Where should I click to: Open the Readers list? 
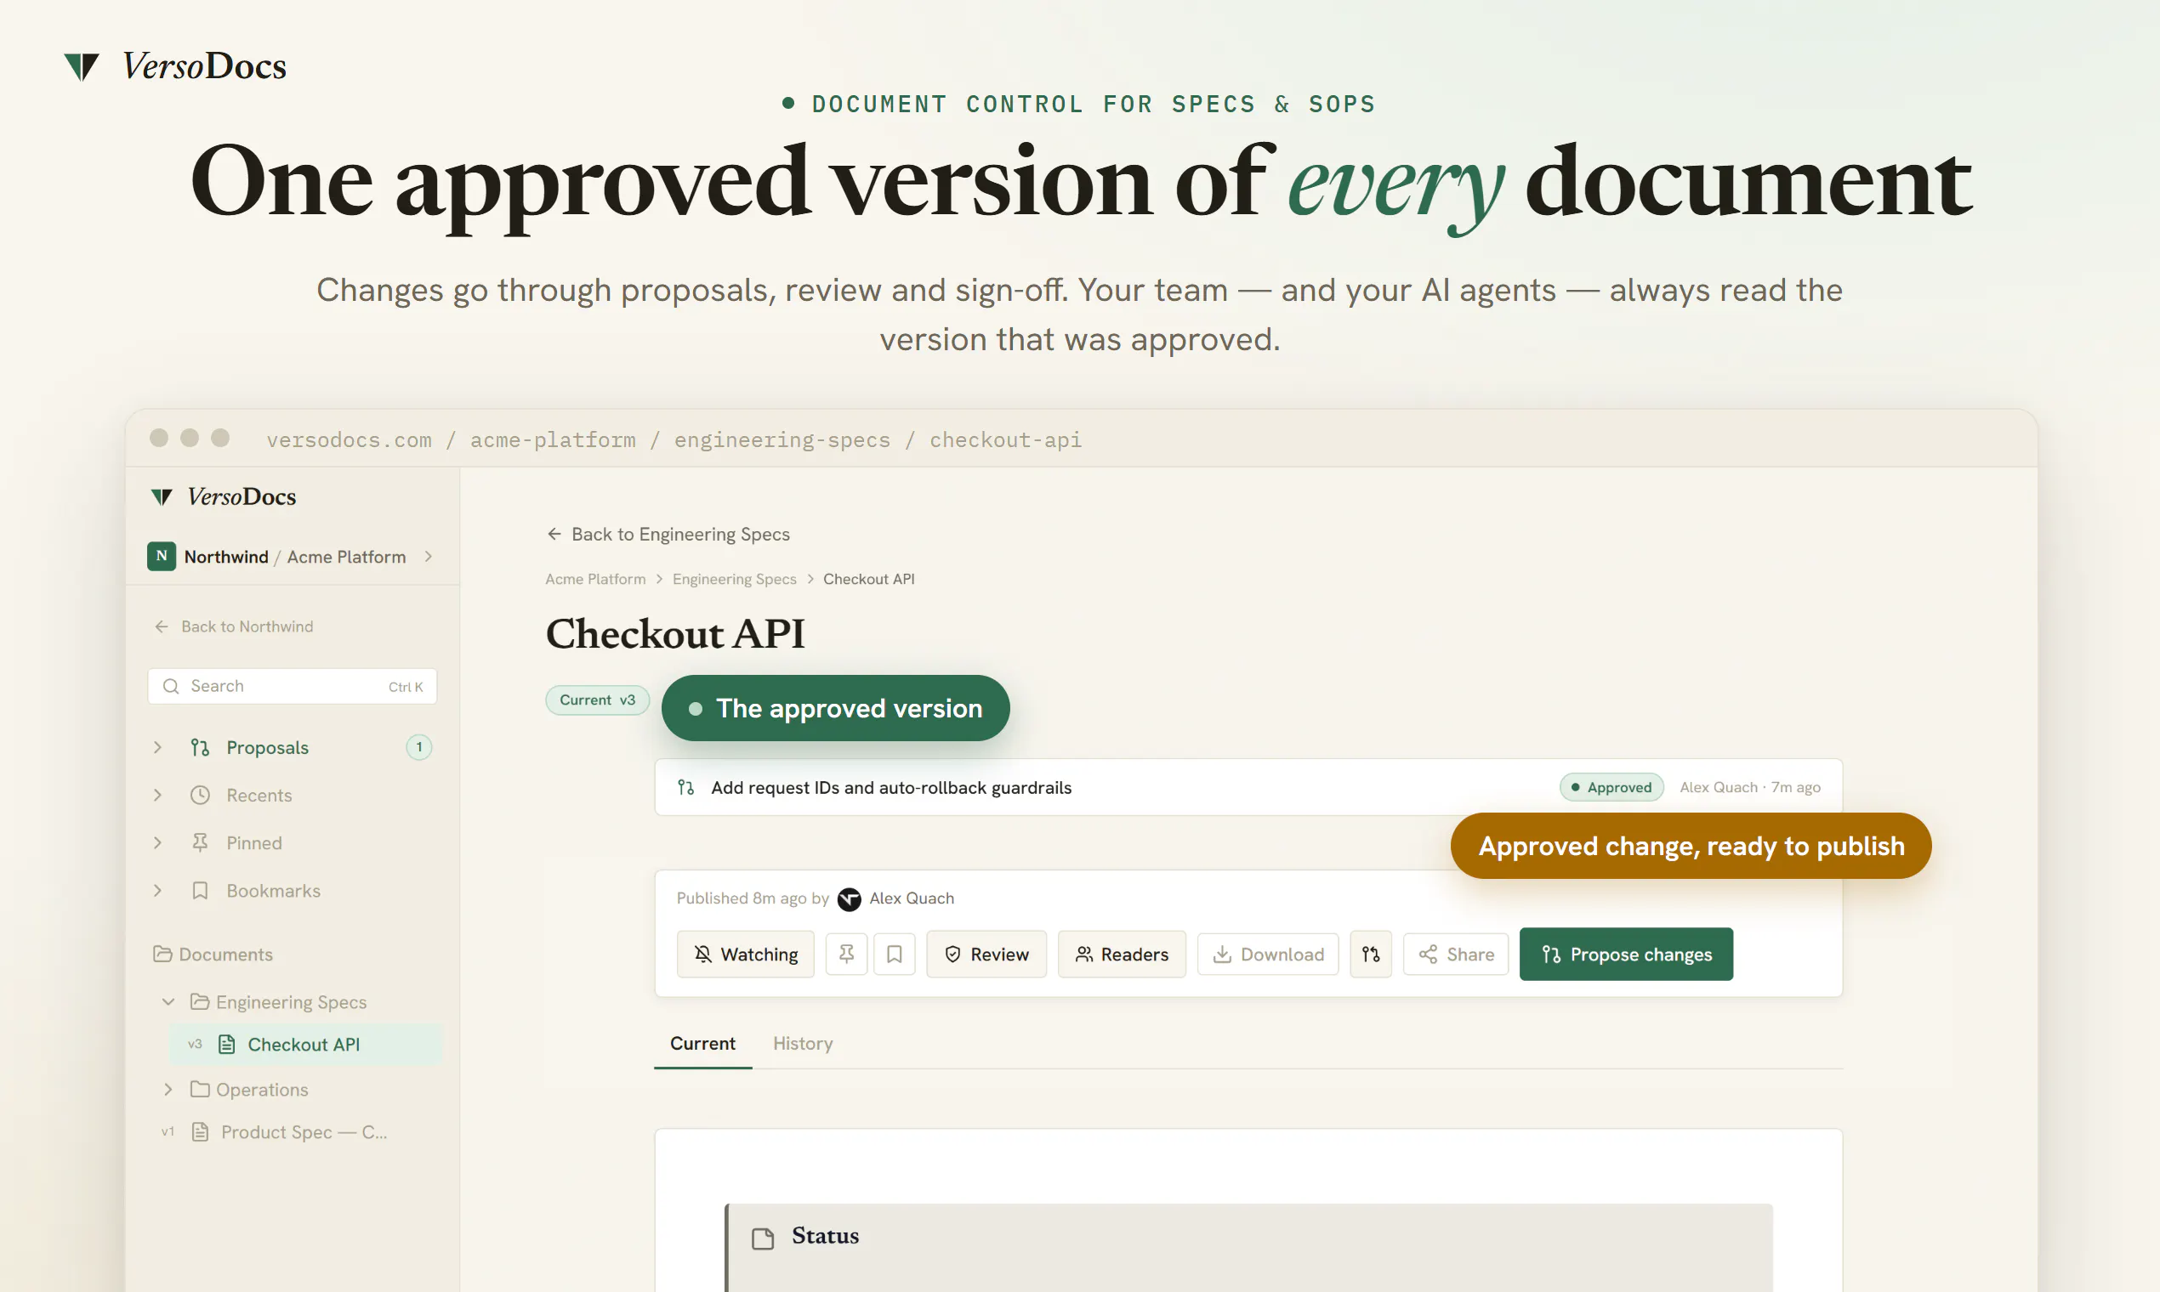pyautogui.click(x=1122, y=955)
